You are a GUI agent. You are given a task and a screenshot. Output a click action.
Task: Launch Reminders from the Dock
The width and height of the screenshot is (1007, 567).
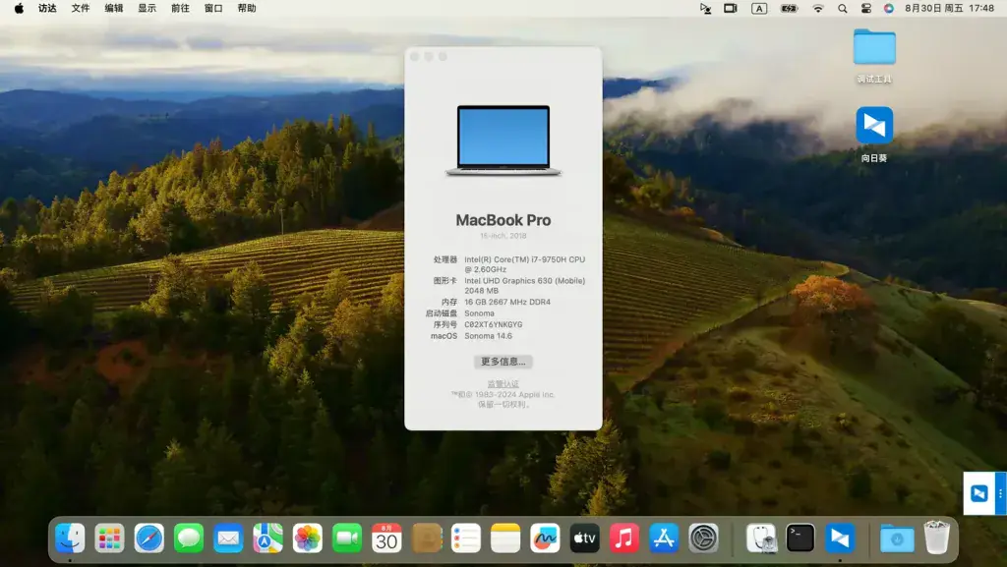click(x=465, y=539)
